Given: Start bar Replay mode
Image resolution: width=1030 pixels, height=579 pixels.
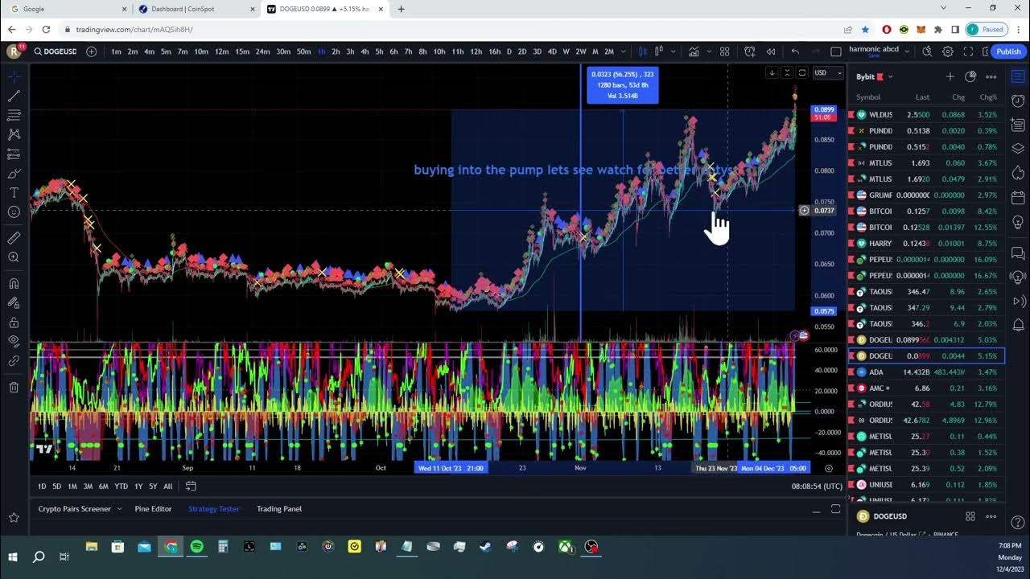Looking at the screenshot, I should pyautogui.click(x=771, y=51).
